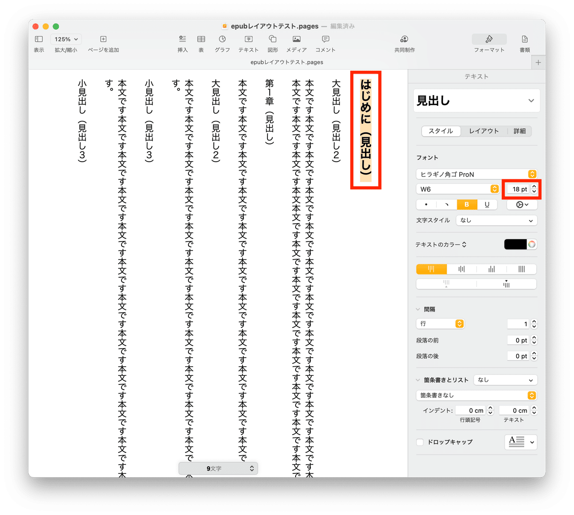Open font weight W6 dropdown
The image size is (574, 515).
[x=458, y=189]
